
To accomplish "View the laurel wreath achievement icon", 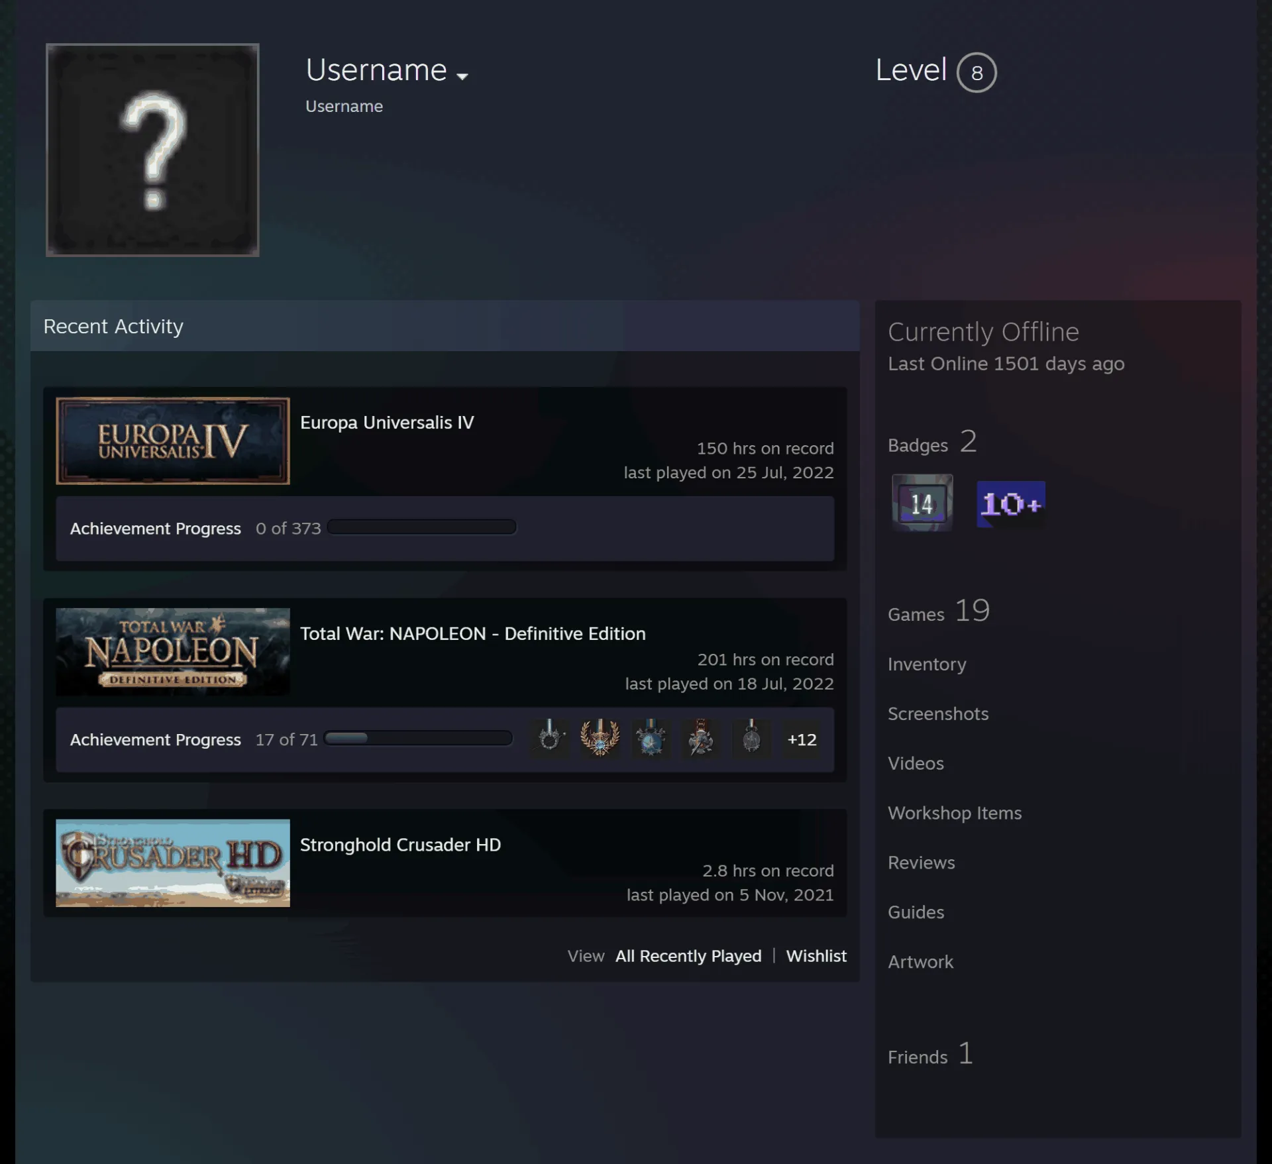I will (x=600, y=739).
